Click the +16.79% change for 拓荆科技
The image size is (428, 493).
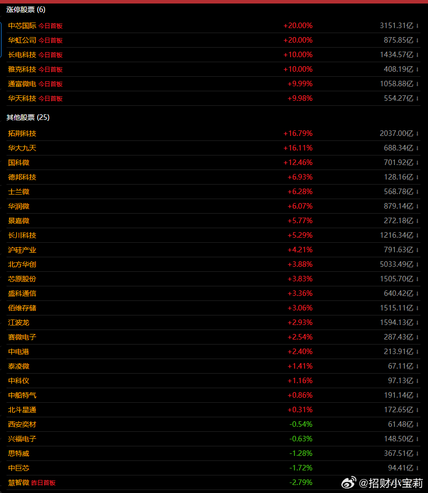pyautogui.click(x=298, y=133)
